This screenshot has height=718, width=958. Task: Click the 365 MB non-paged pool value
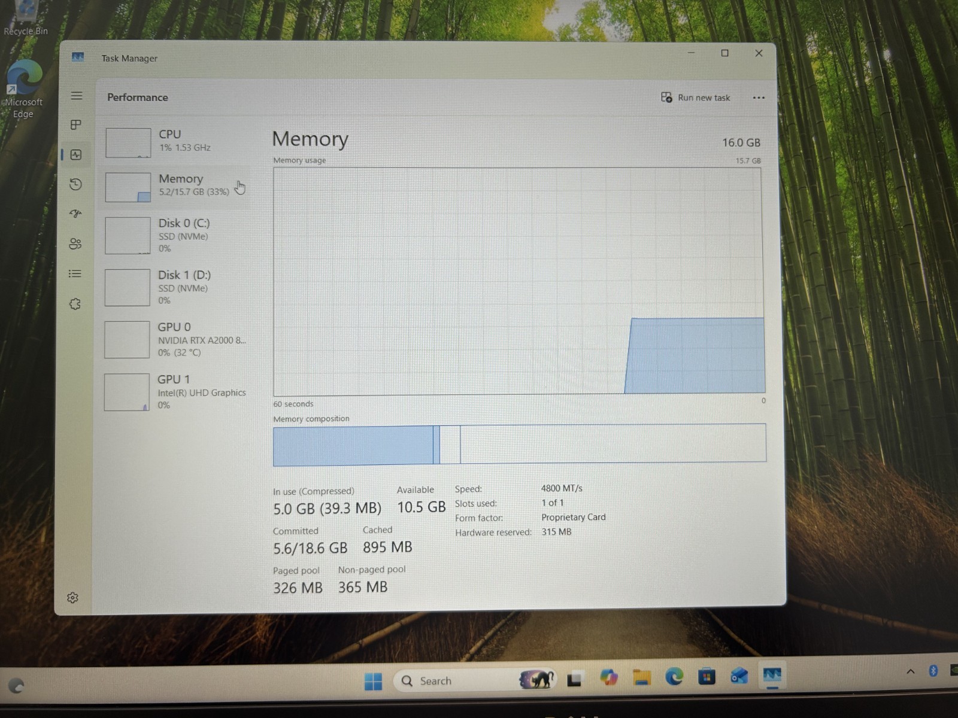363,587
